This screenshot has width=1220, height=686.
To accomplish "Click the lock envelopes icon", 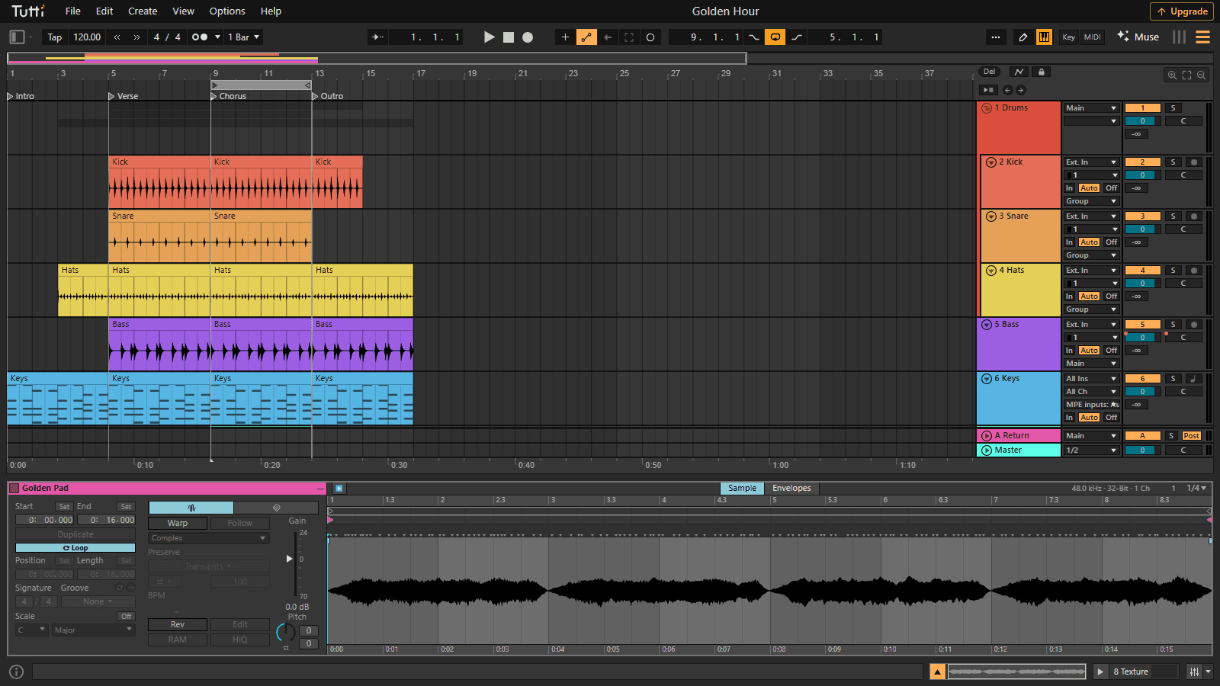I will [x=1041, y=72].
